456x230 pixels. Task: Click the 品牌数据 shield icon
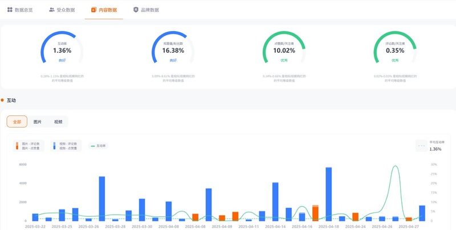[x=136, y=10]
